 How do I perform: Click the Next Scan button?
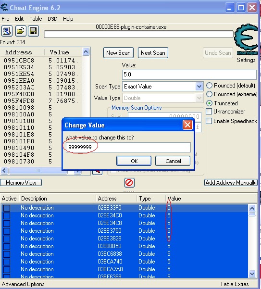[153, 53]
